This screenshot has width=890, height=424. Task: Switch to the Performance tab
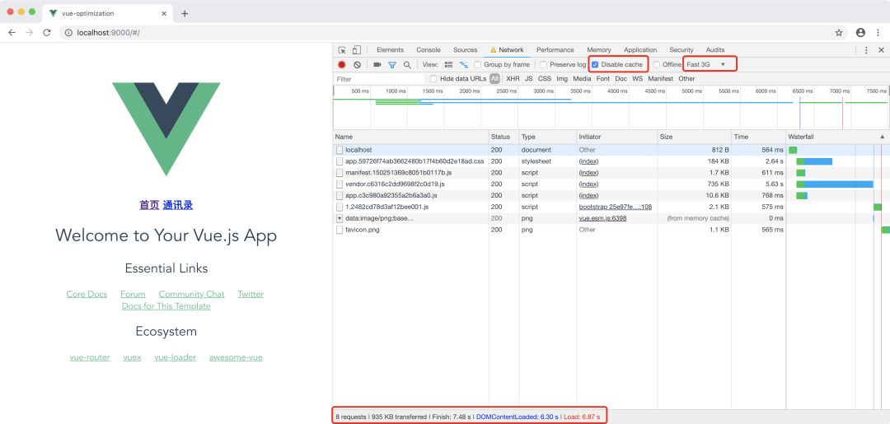(555, 50)
